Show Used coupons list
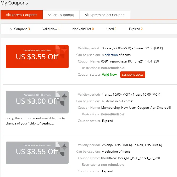This screenshot has width=177, height=177. [x=111, y=29]
